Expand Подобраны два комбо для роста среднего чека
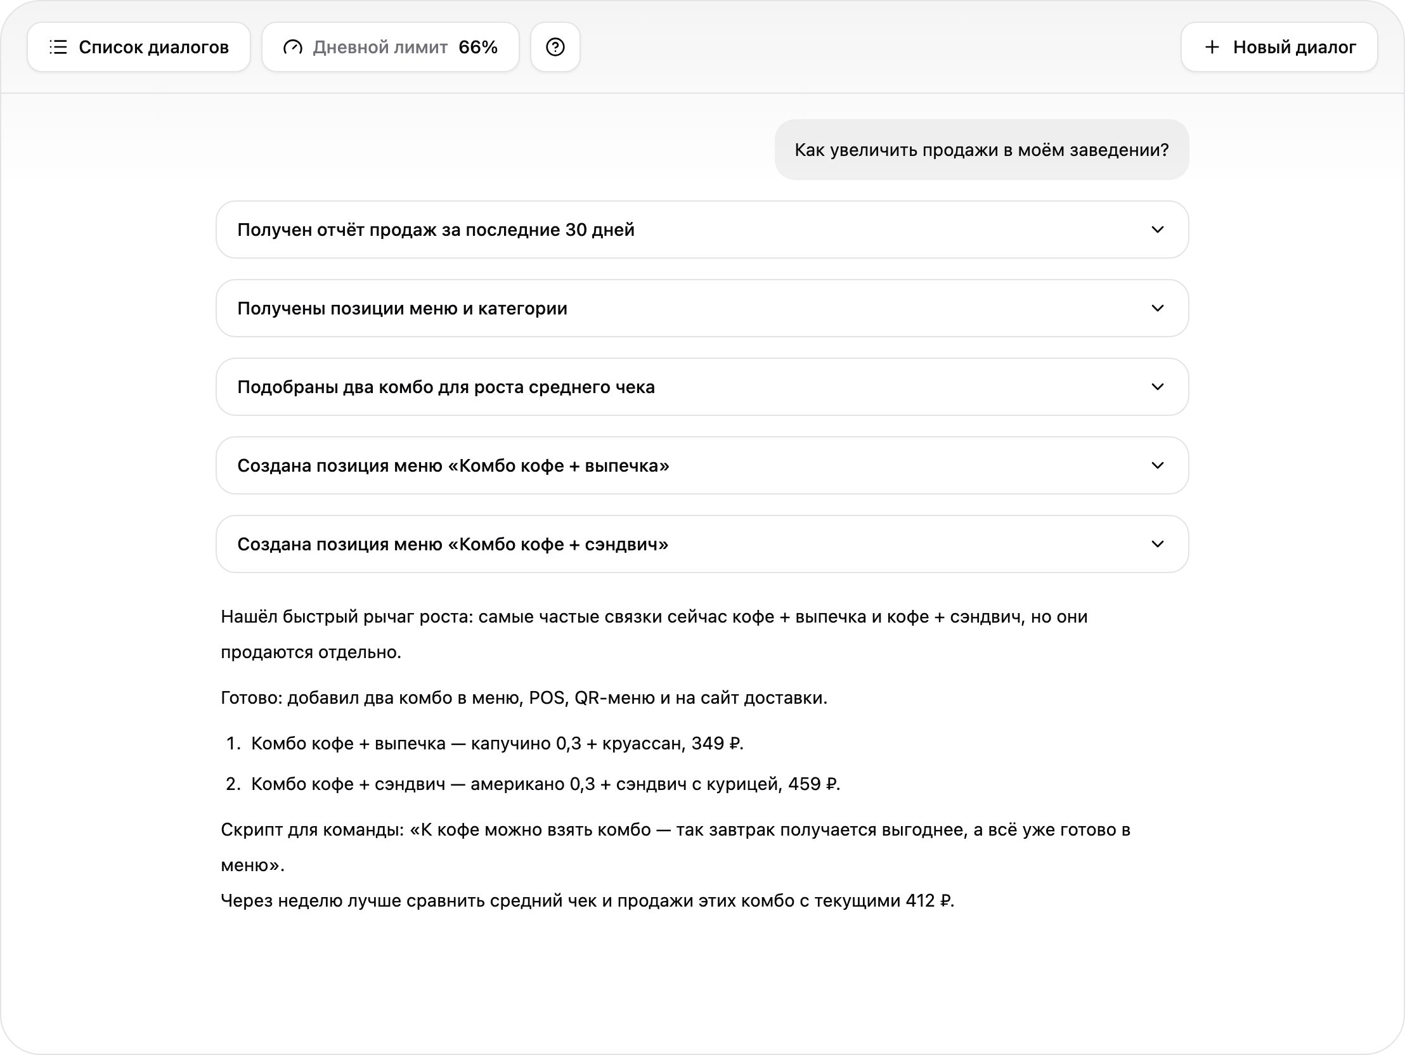This screenshot has width=1405, height=1055. pyautogui.click(x=702, y=387)
